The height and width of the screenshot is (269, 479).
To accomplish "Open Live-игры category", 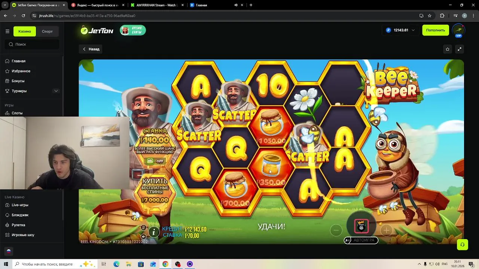I will (x=19, y=205).
